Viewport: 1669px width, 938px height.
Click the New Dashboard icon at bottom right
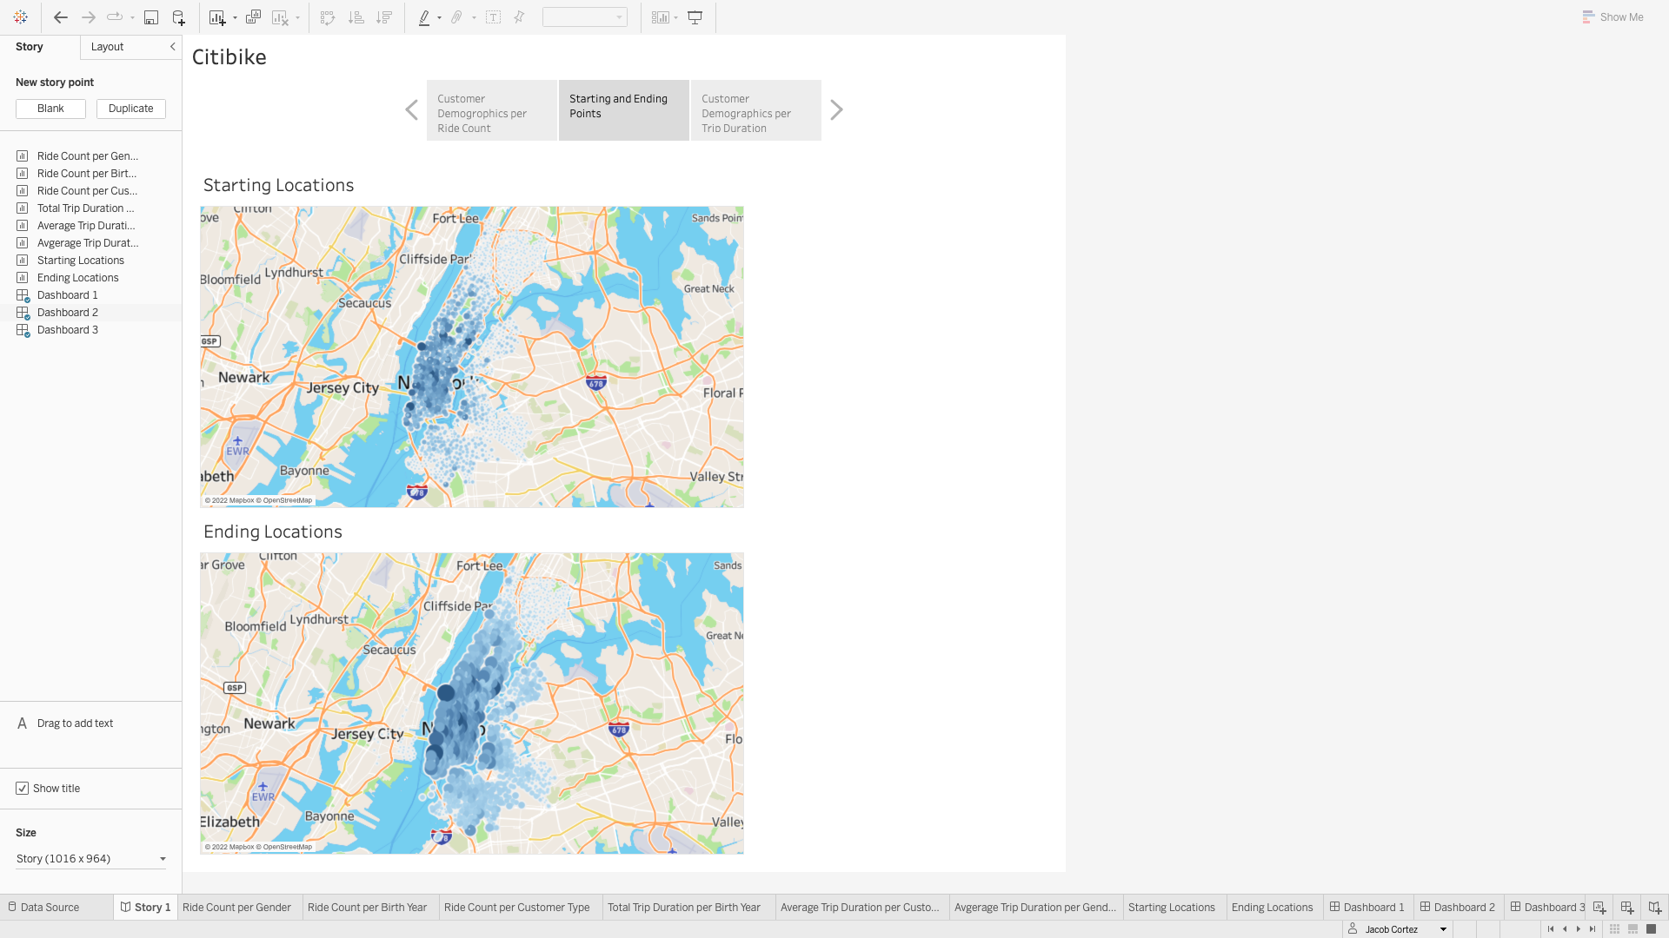[1626, 907]
